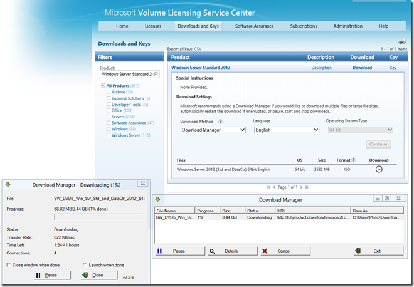Go to last page pager icon
414x287 pixels.
(x=307, y=187)
